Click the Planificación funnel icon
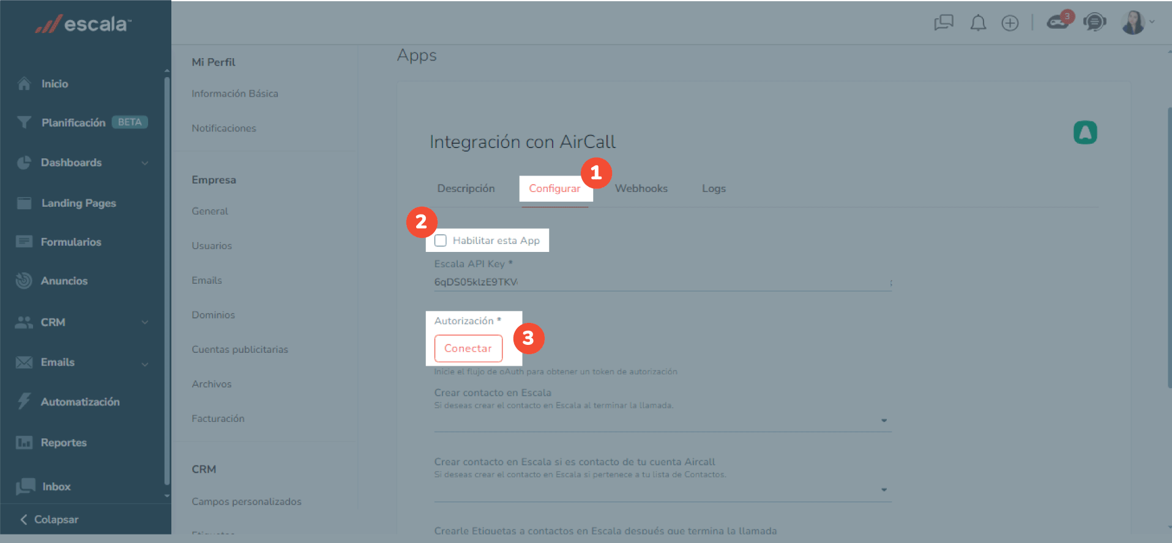Screen dimensions: 1172x543 (24, 122)
